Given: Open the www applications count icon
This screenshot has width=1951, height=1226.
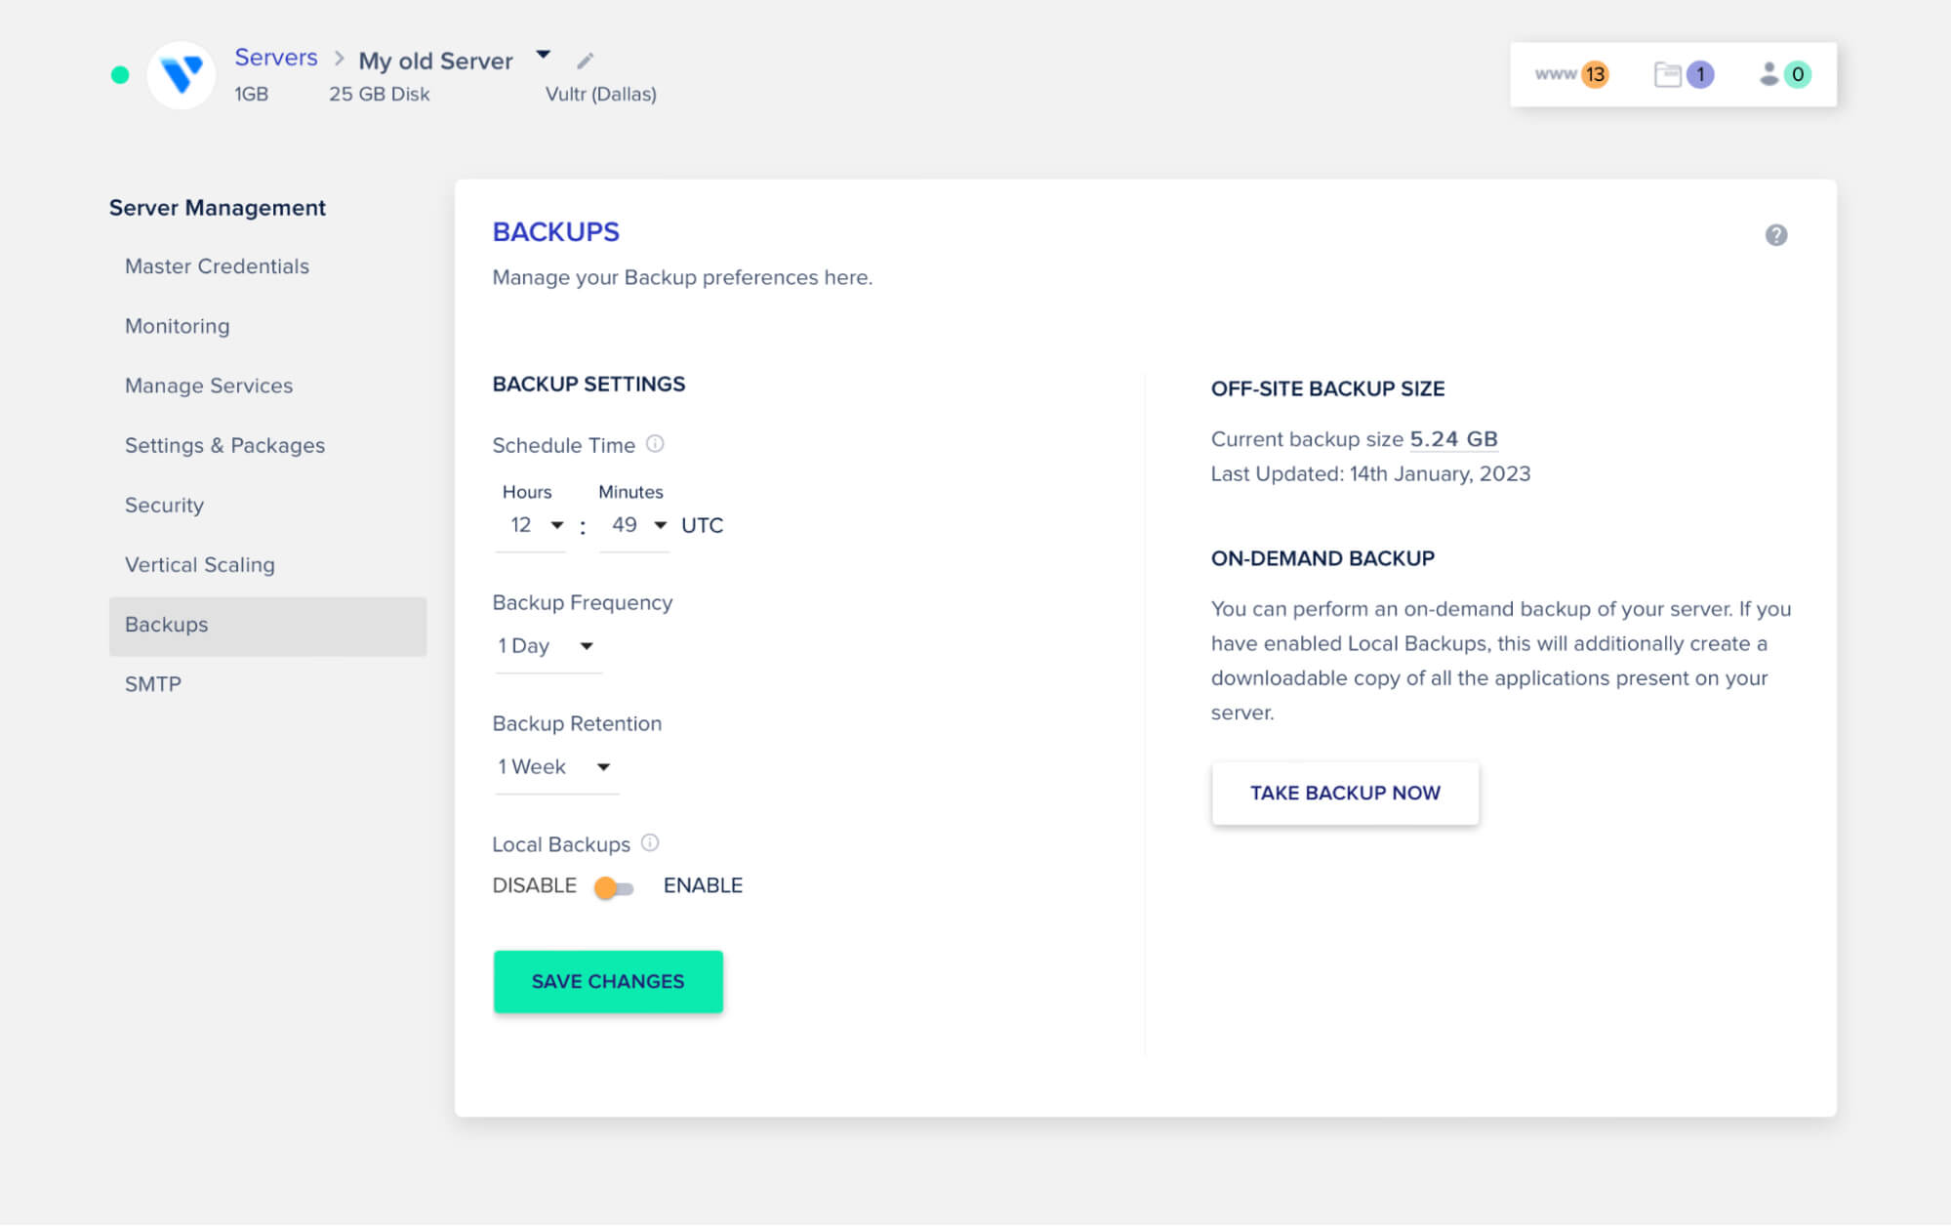Looking at the screenshot, I should tap(1571, 74).
